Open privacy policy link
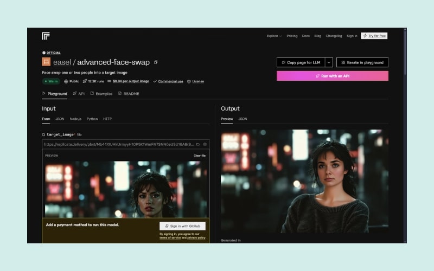 pyautogui.click(x=196, y=238)
